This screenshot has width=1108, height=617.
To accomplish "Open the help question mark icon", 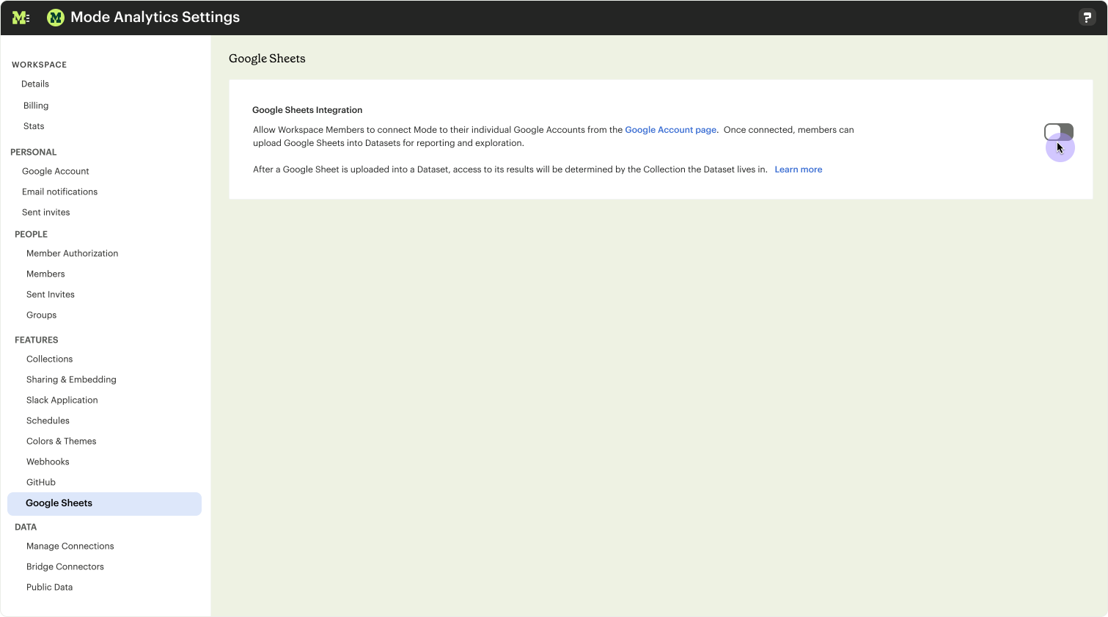I will tap(1087, 18).
